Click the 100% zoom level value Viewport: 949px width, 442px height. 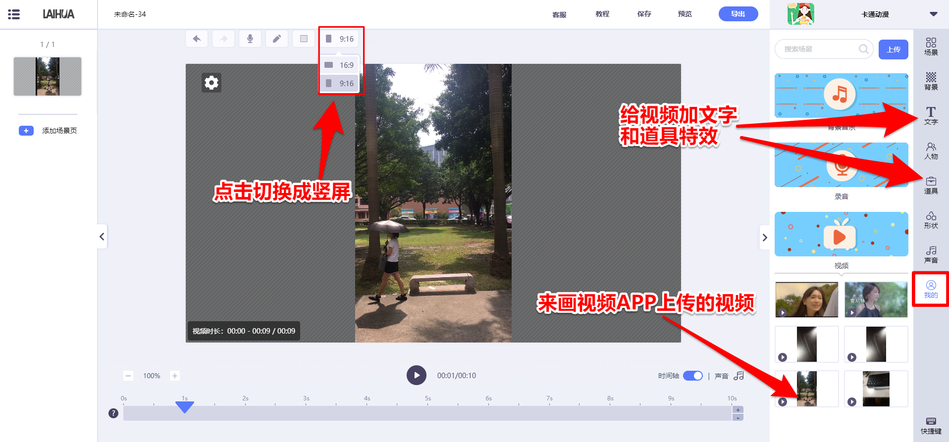tap(152, 376)
